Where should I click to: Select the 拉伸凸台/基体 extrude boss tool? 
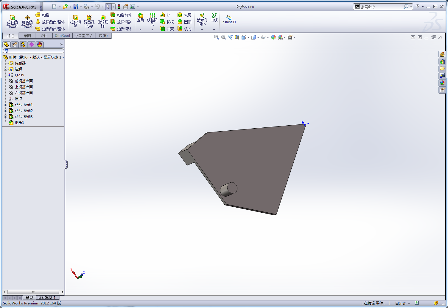pos(13,22)
